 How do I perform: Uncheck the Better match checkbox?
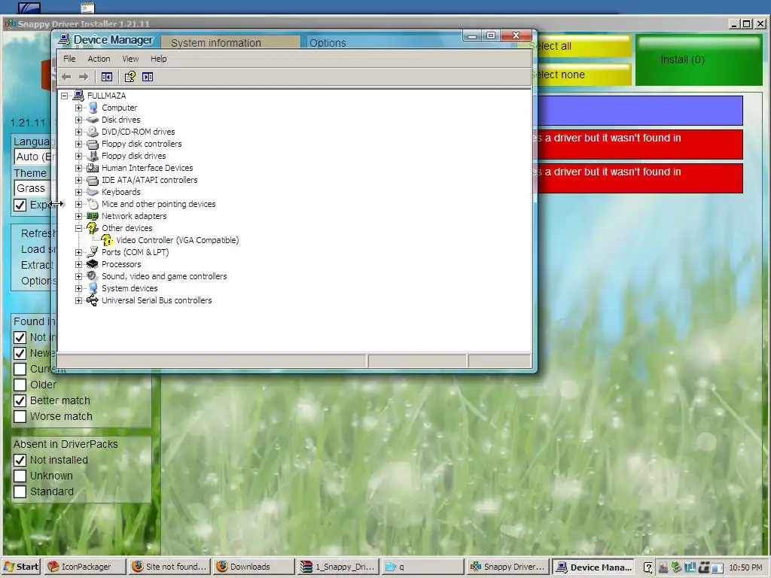tap(20, 400)
